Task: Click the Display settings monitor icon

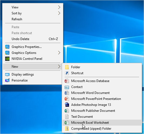Action: coord(7,74)
